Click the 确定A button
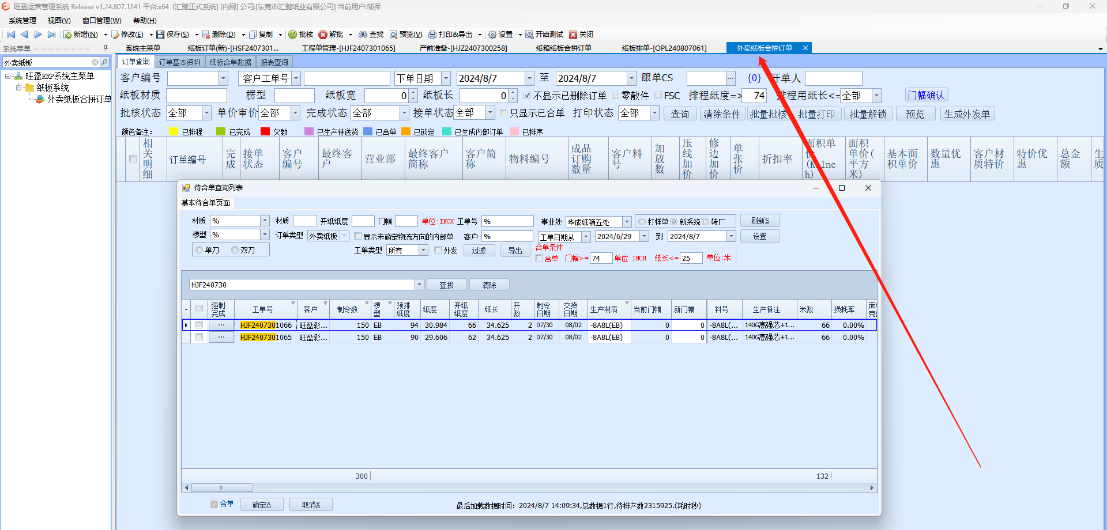 click(x=261, y=505)
